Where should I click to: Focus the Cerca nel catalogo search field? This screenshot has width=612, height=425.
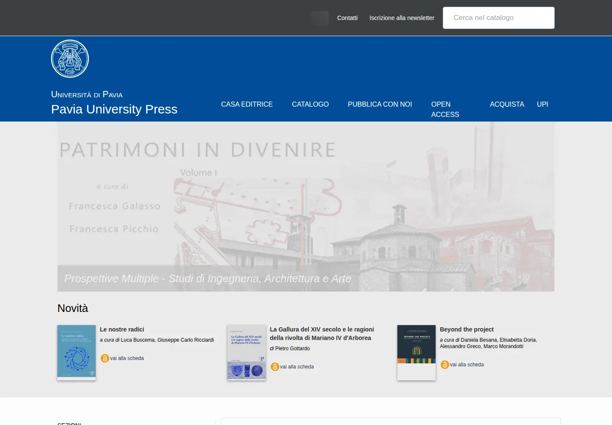point(499,18)
